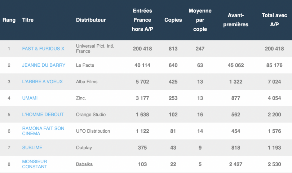Click the Copies column header
Image resolution: width=292 pixels, height=173 pixels.
coord(173,20)
